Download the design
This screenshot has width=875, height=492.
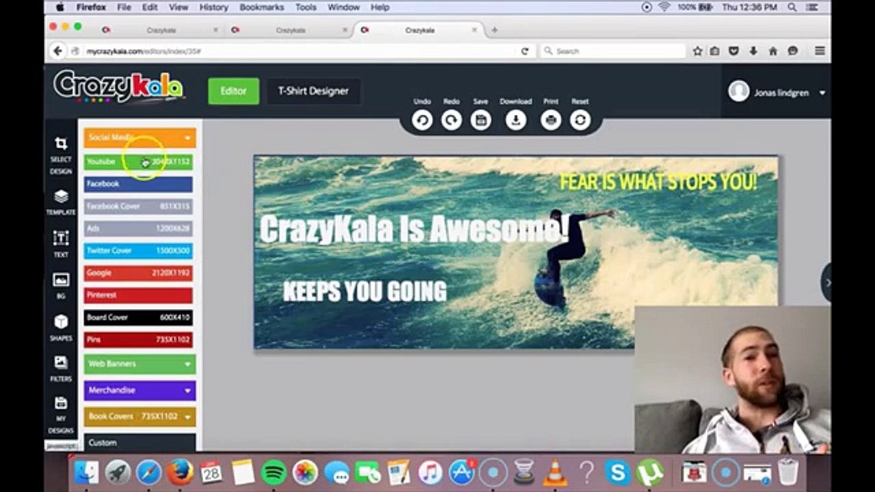[515, 120]
